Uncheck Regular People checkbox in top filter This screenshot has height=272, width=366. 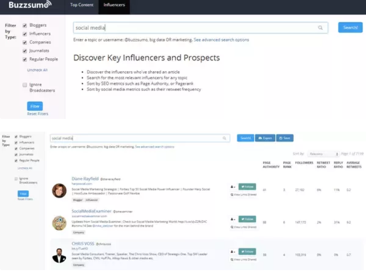pyautogui.click(x=25, y=59)
